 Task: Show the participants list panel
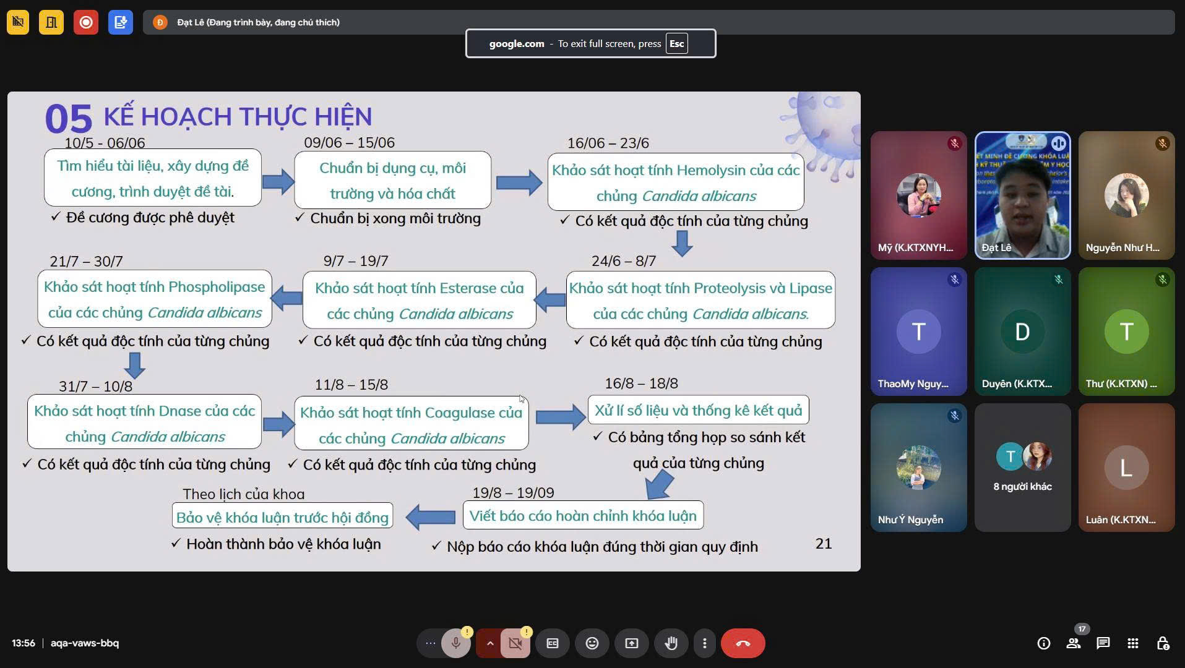pyautogui.click(x=1074, y=643)
